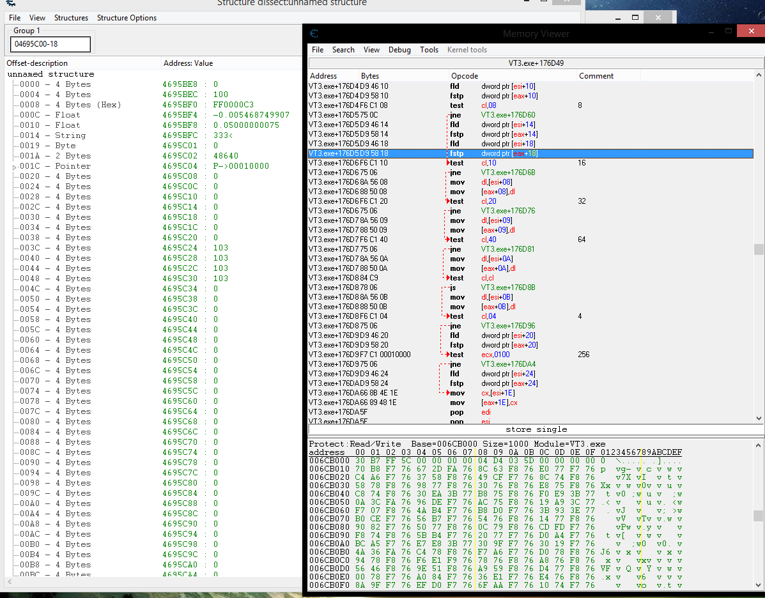Open Tools menu in Memory Viewer
The height and width of the screenshot is (598, 765).
click(x=429, y=50)
